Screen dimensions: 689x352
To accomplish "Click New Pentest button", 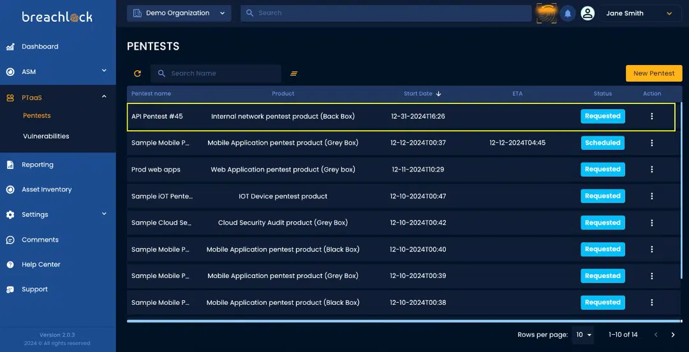I will tap(654, 73).
